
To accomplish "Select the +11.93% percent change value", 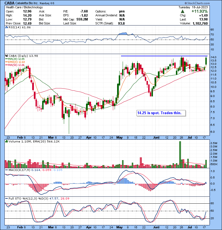I will click(x=200, y=11).
